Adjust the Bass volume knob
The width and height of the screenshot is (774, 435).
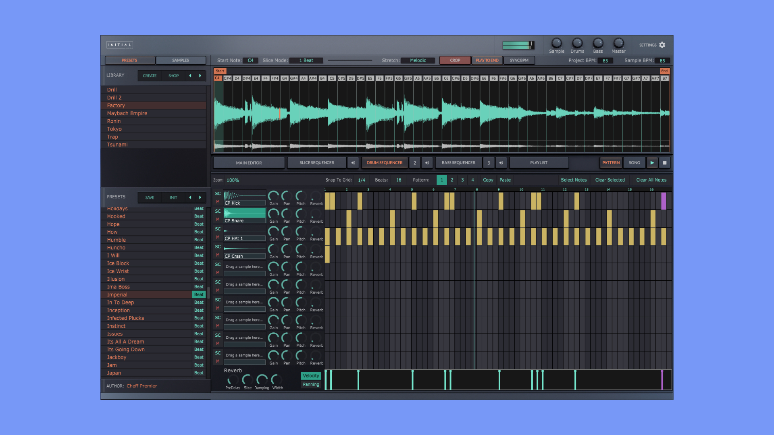pos(598,43)
